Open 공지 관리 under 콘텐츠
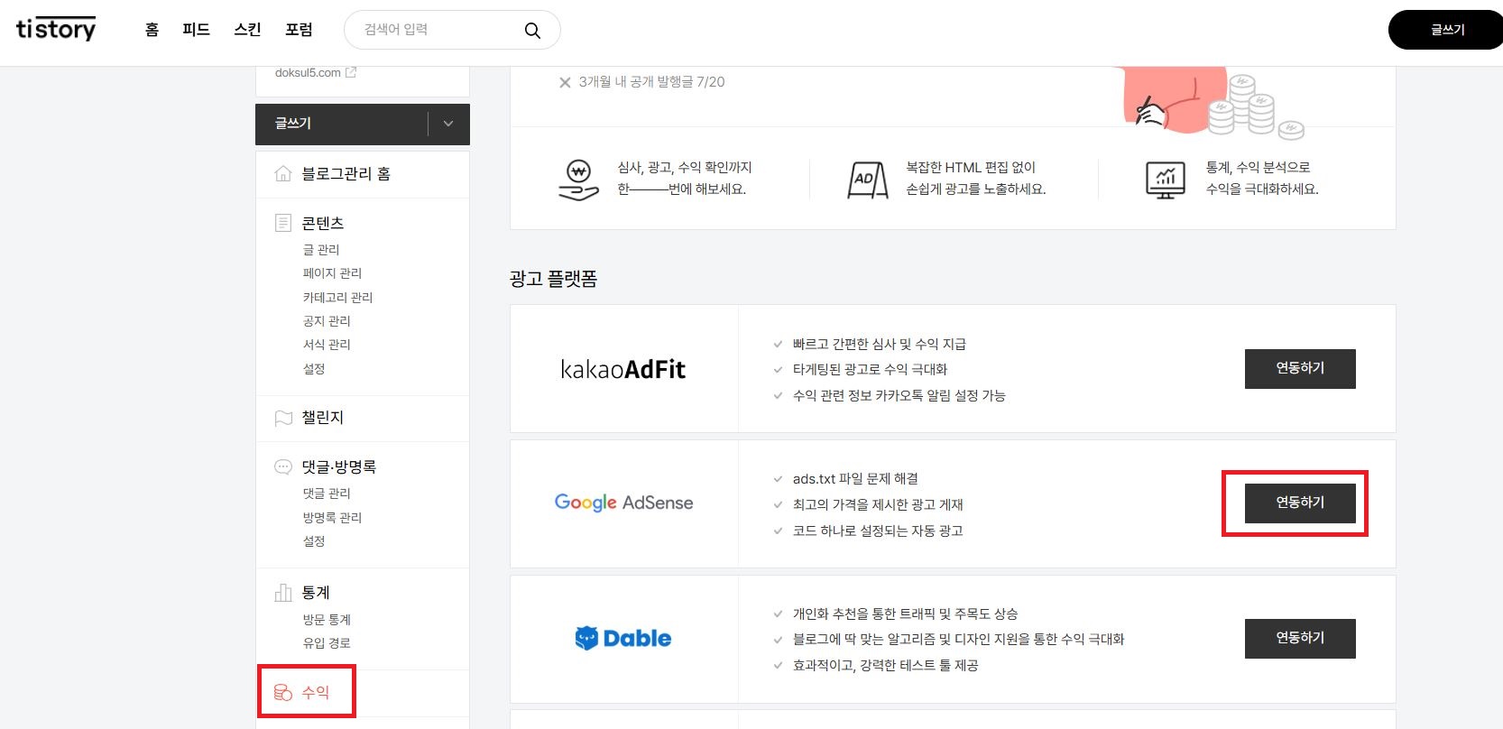 click(327, 320)
